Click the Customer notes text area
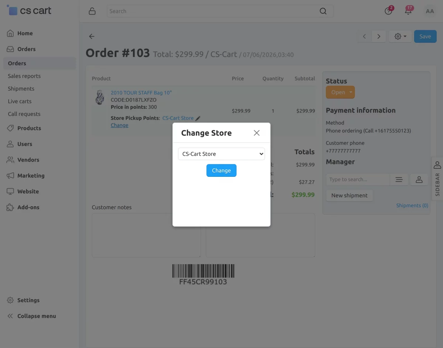The image size is (443, 348). (x=146, y=235)
